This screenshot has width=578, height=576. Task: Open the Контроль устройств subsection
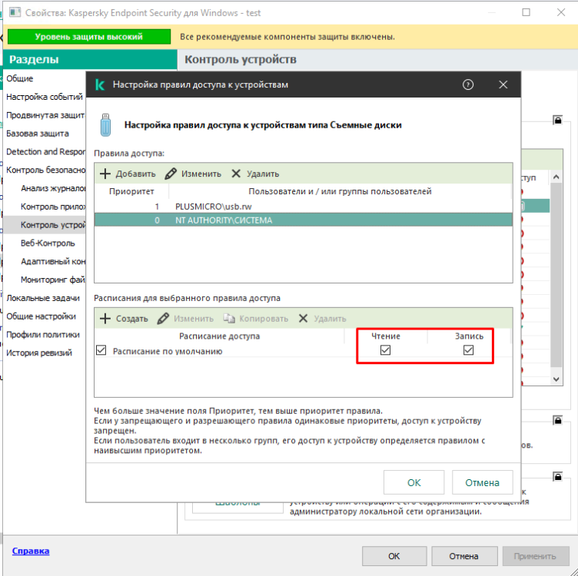coord(53,225)
